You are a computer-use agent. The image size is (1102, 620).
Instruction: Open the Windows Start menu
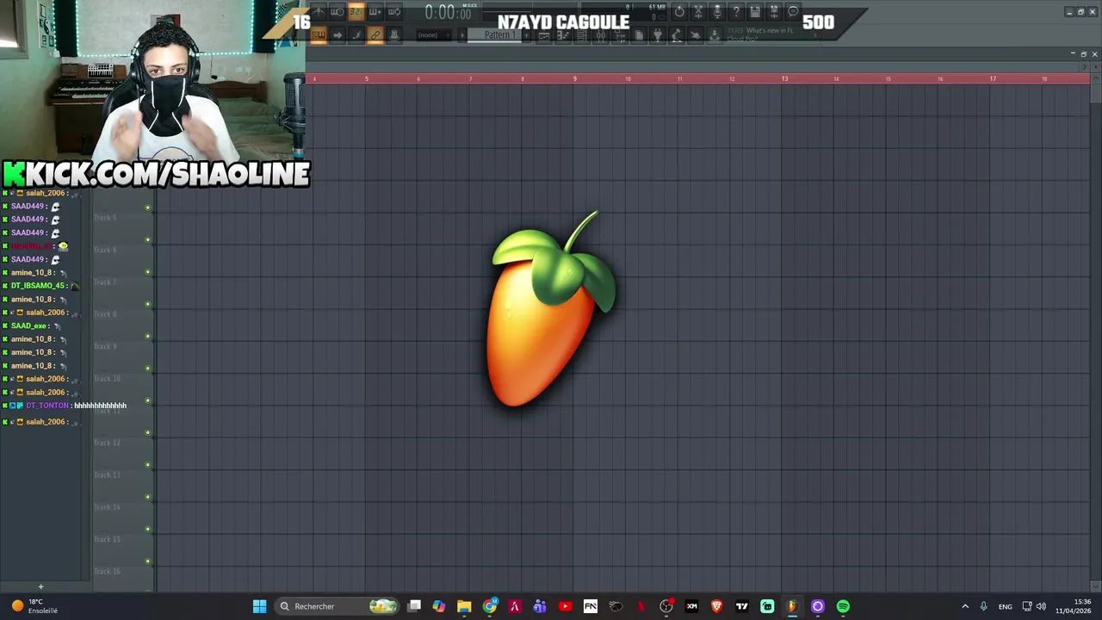pos(259,606)
